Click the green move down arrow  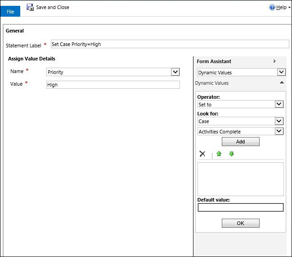tap(231, 154)
